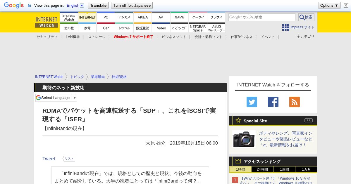This screenshot has height=184, width=351.
Task: Select the 1時間 ranking tab
Action: click(240, 169)
